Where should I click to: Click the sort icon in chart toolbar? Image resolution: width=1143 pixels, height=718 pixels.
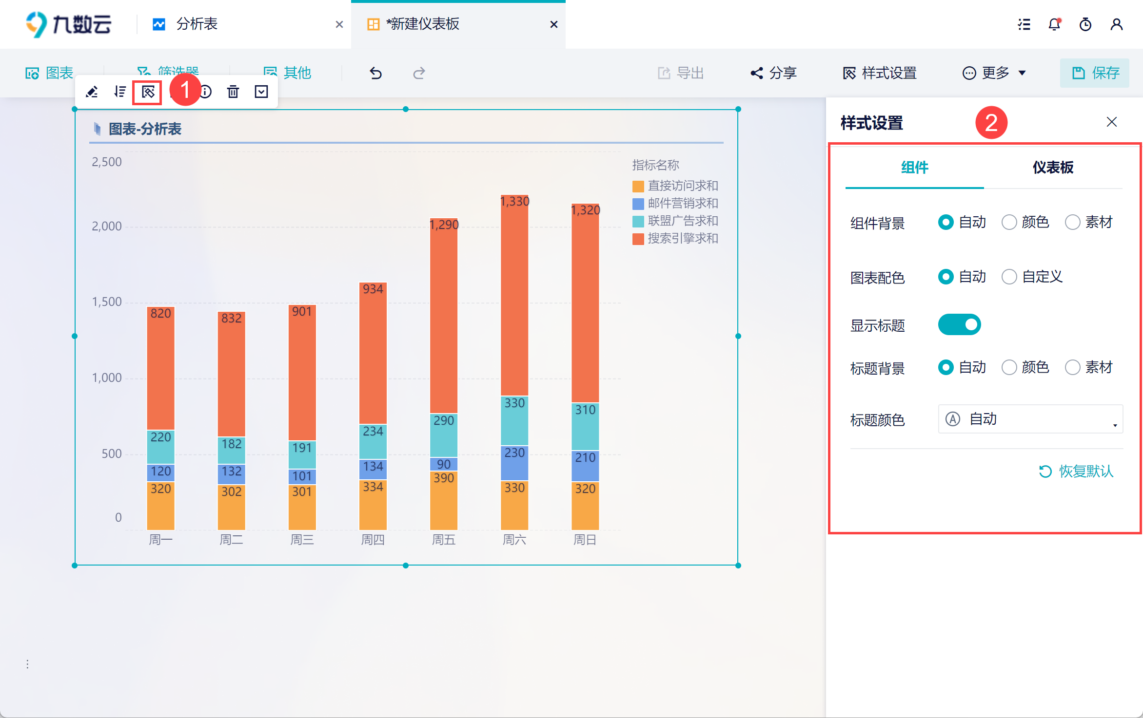coord(120,92)
